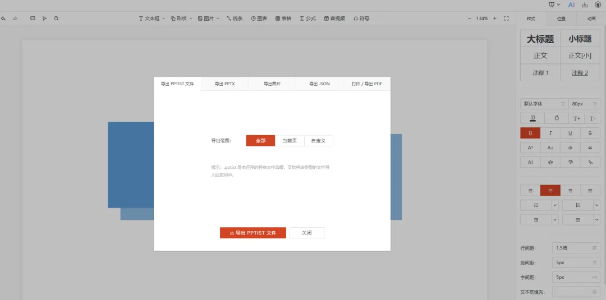This screenshot has width=606, height=300.
Task: Insert a line with the 线条 tool
Action: (x=235, y=18)
